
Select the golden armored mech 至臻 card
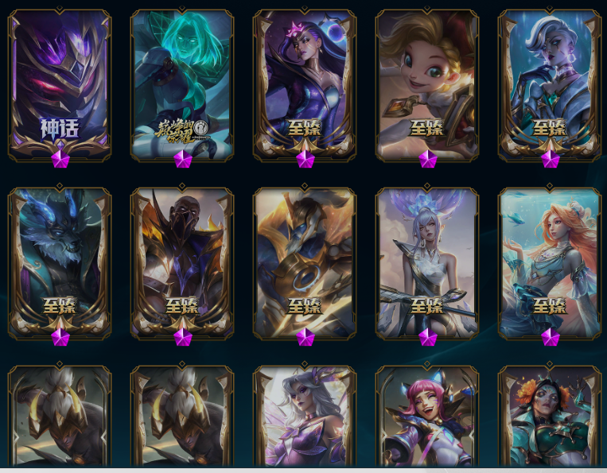[305, 263]
